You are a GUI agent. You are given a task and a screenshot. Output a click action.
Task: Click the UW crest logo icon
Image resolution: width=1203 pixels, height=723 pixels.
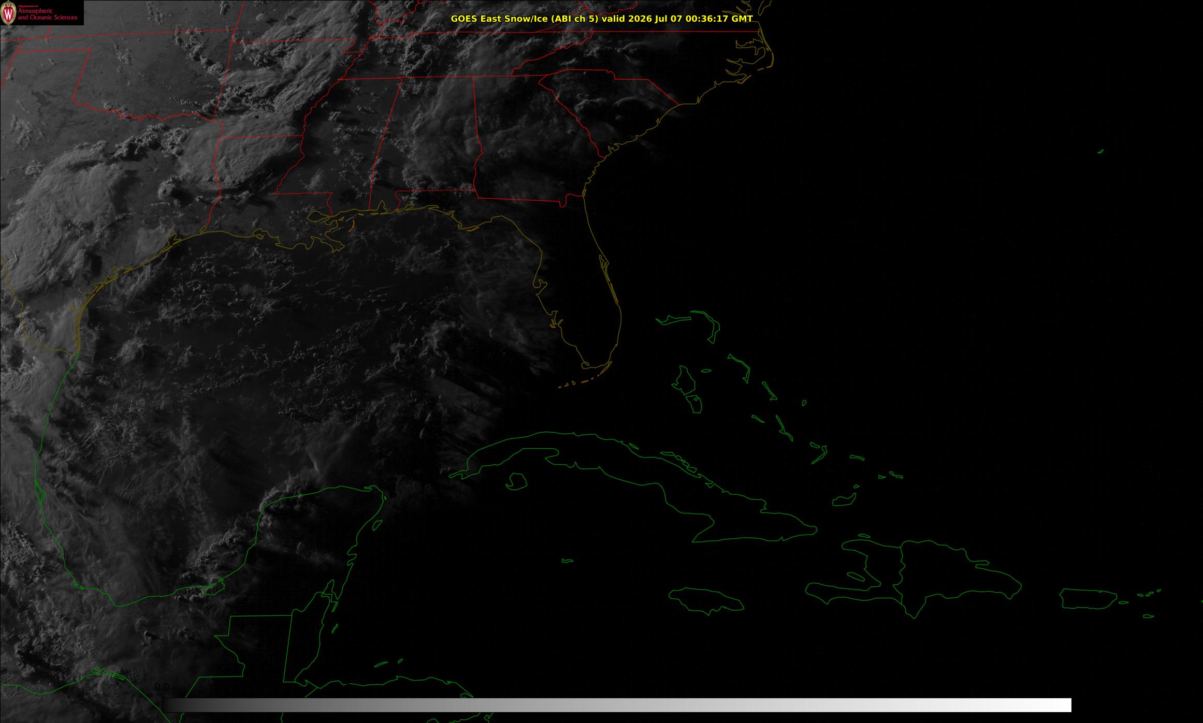click(x=9, y=13)
